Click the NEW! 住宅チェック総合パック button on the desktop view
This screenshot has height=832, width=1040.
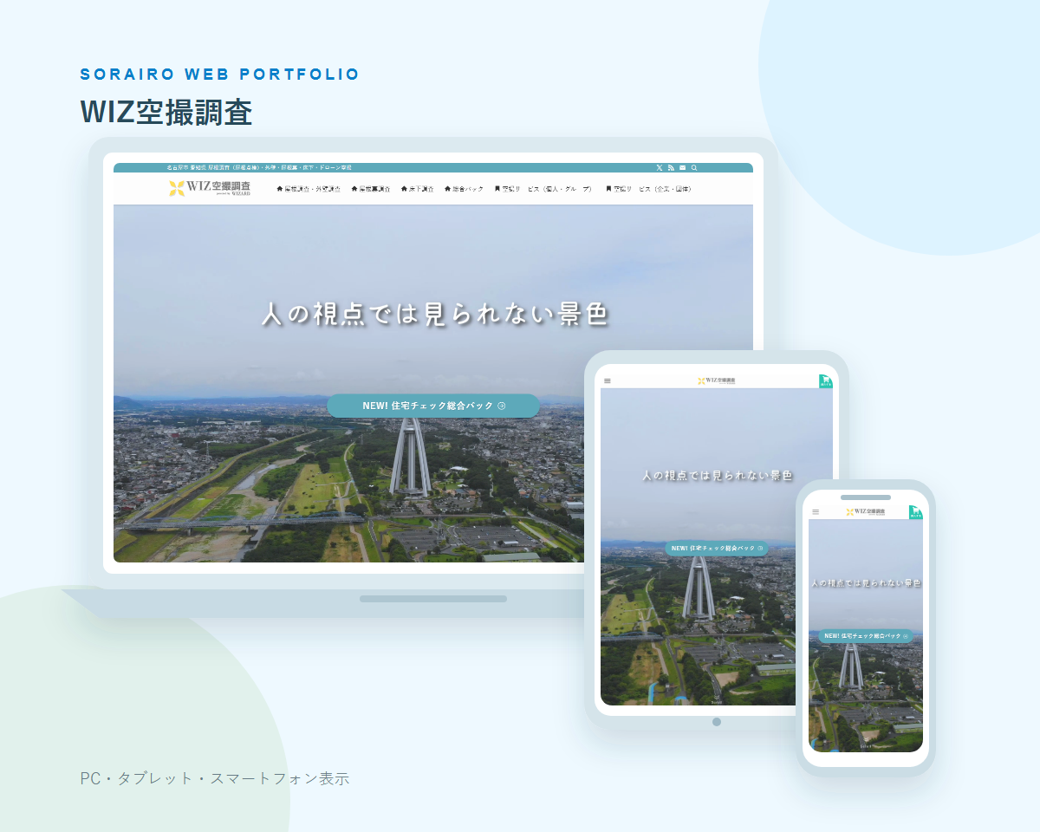coord(433,406)
